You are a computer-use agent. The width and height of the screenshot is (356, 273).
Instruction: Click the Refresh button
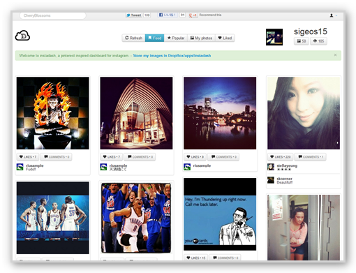[x=133, y=38]
